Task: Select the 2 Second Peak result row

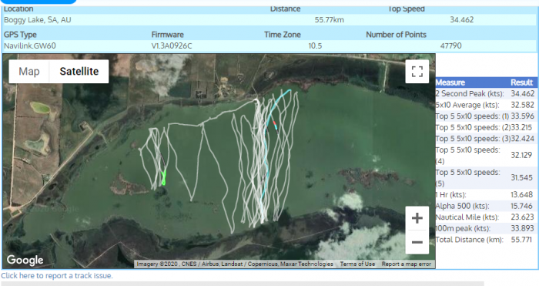Action: 485,93
